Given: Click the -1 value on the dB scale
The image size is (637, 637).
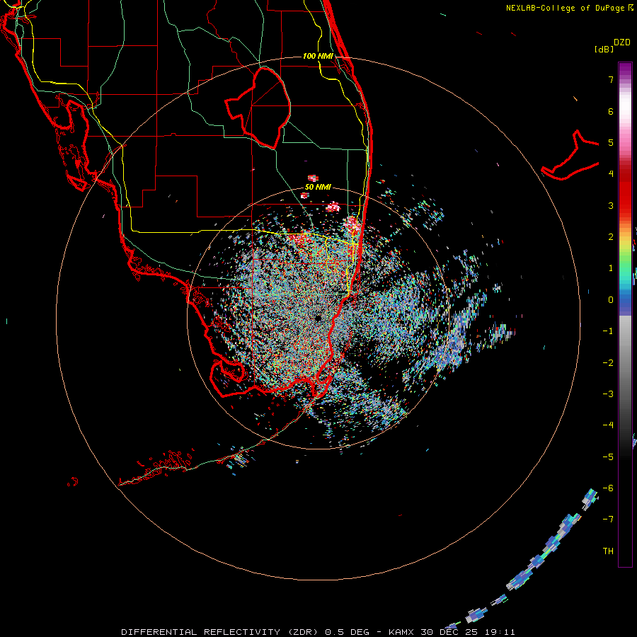Looking at the screenshot, I should tap(608, 331).
